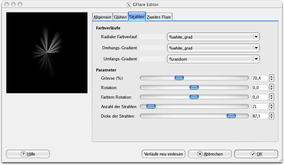
Task: Click the checkmark icon on OK button
Action: (x=253, y=154)
